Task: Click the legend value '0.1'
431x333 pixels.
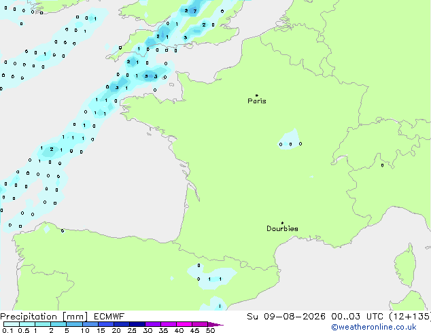Action: 7,330
